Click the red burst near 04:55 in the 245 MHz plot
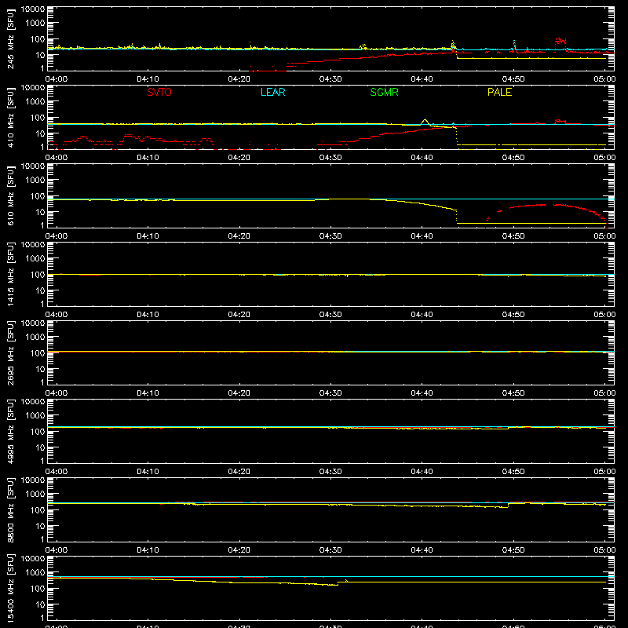The width and height of the screenshot is (628, 628). coord(560,41)
